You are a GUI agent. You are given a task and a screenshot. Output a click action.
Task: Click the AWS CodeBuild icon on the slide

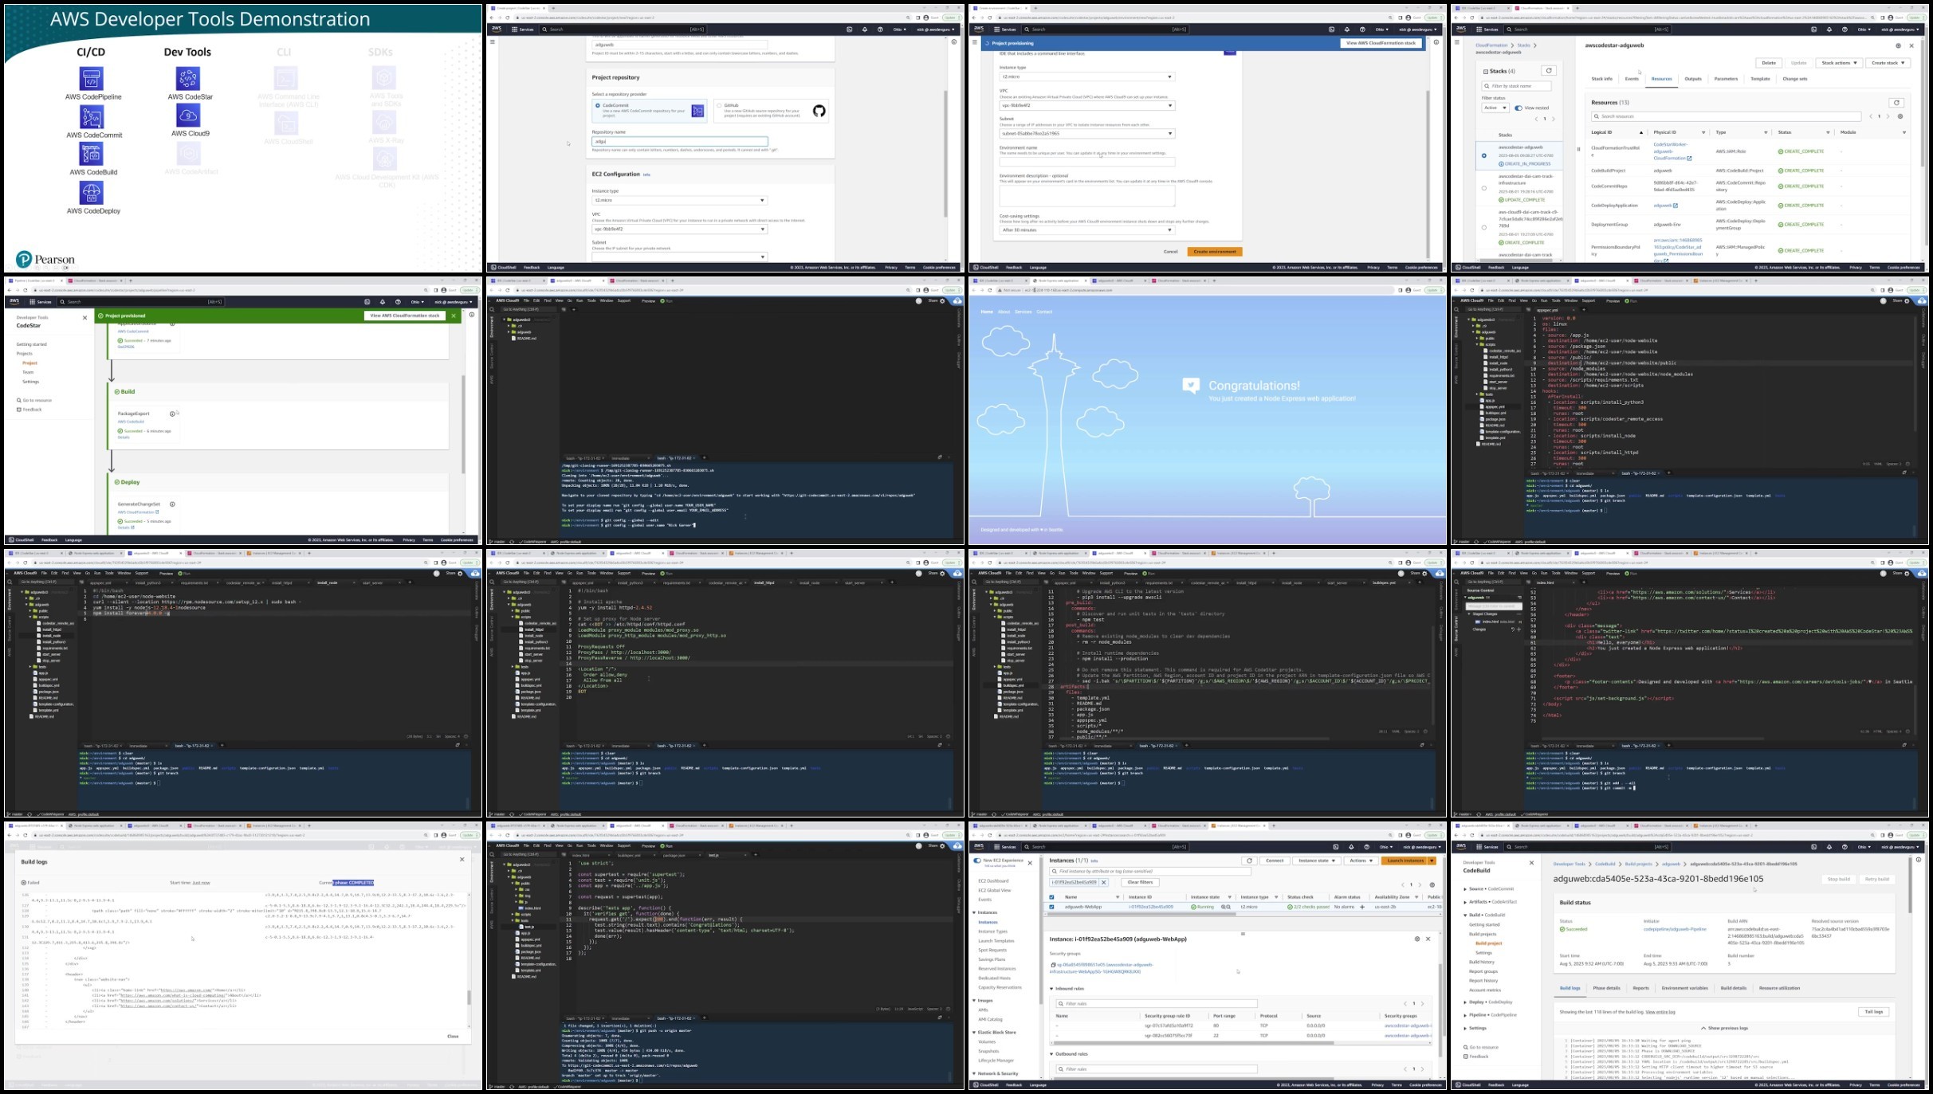click(x=92, y=154)
